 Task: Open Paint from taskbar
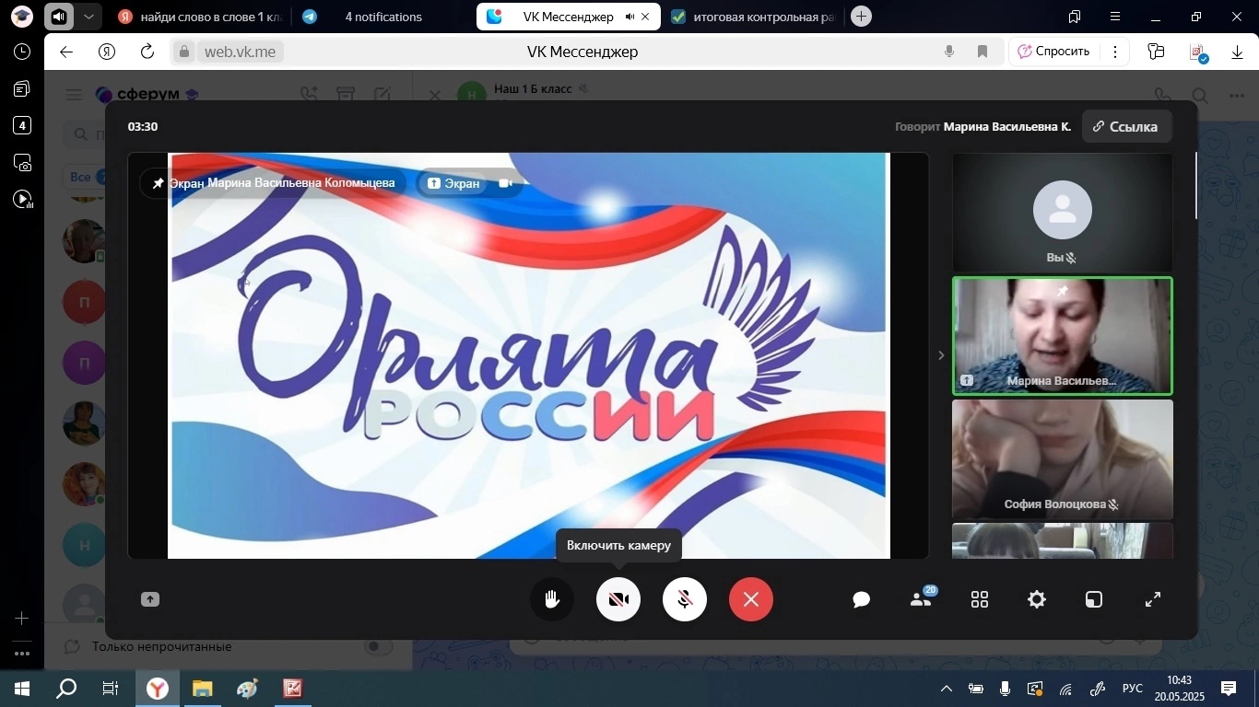[247, 689]
